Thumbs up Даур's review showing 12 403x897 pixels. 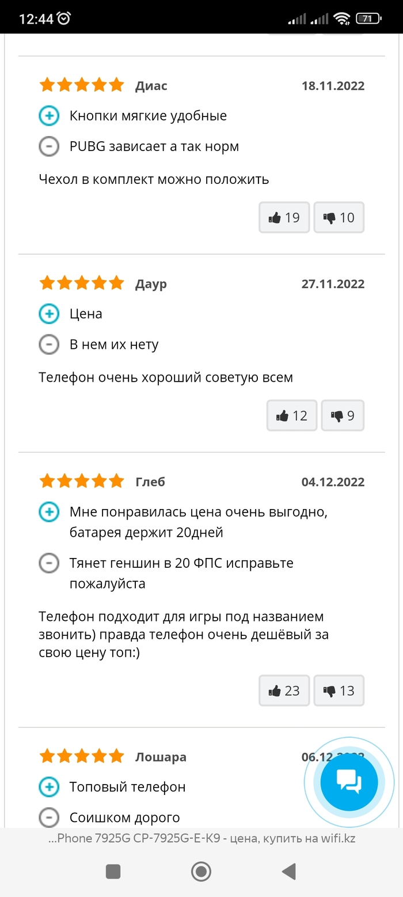[x=292, y=415]
